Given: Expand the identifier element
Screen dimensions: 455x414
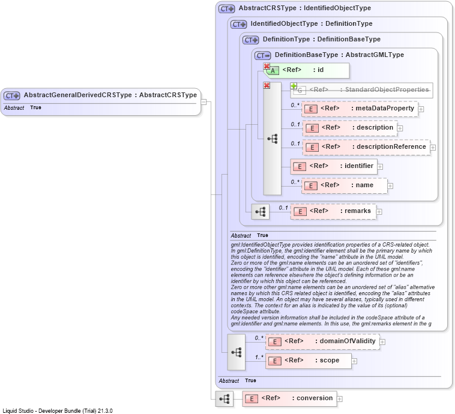Looking at the screenshot, I should pos(380,167).
